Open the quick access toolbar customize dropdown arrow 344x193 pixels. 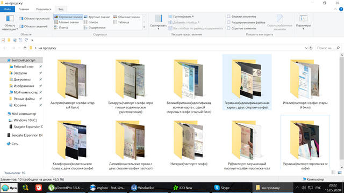32,40
